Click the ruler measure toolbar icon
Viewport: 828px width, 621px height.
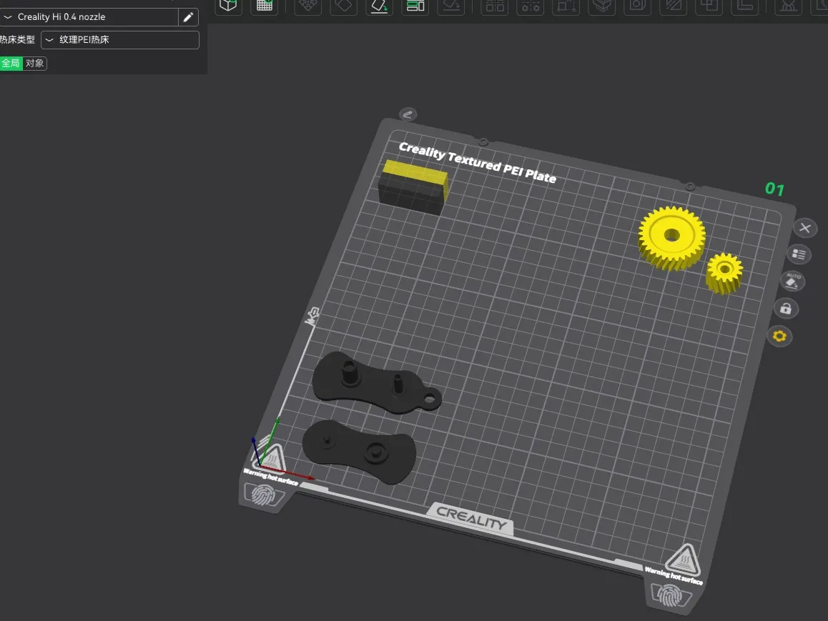[745, 5]
